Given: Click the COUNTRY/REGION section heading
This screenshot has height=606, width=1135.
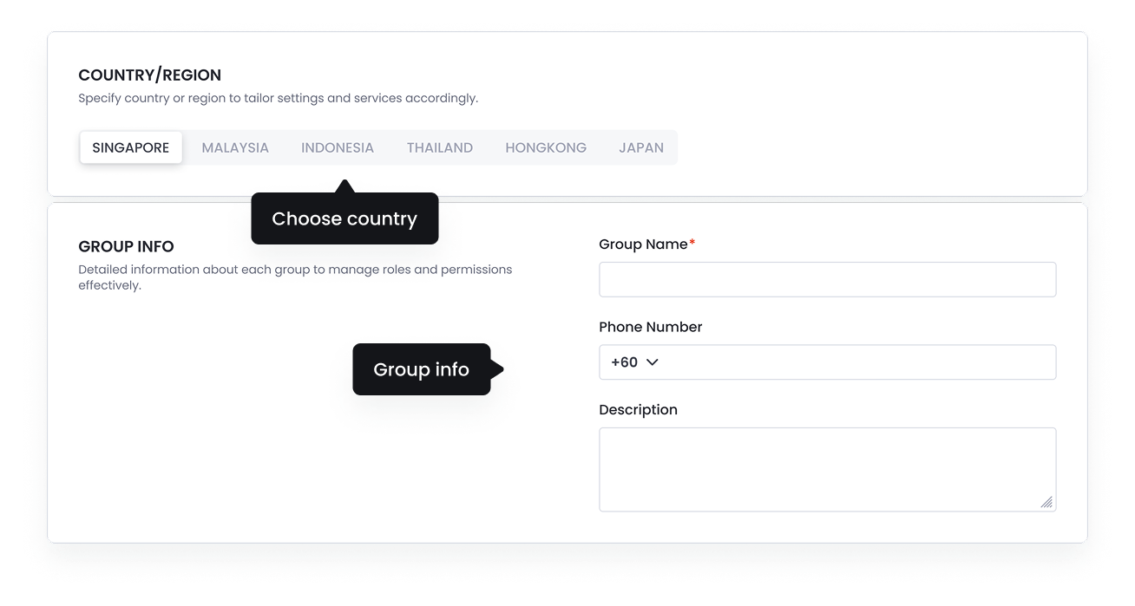Looking at the screenshot, I should pos(149,75).
